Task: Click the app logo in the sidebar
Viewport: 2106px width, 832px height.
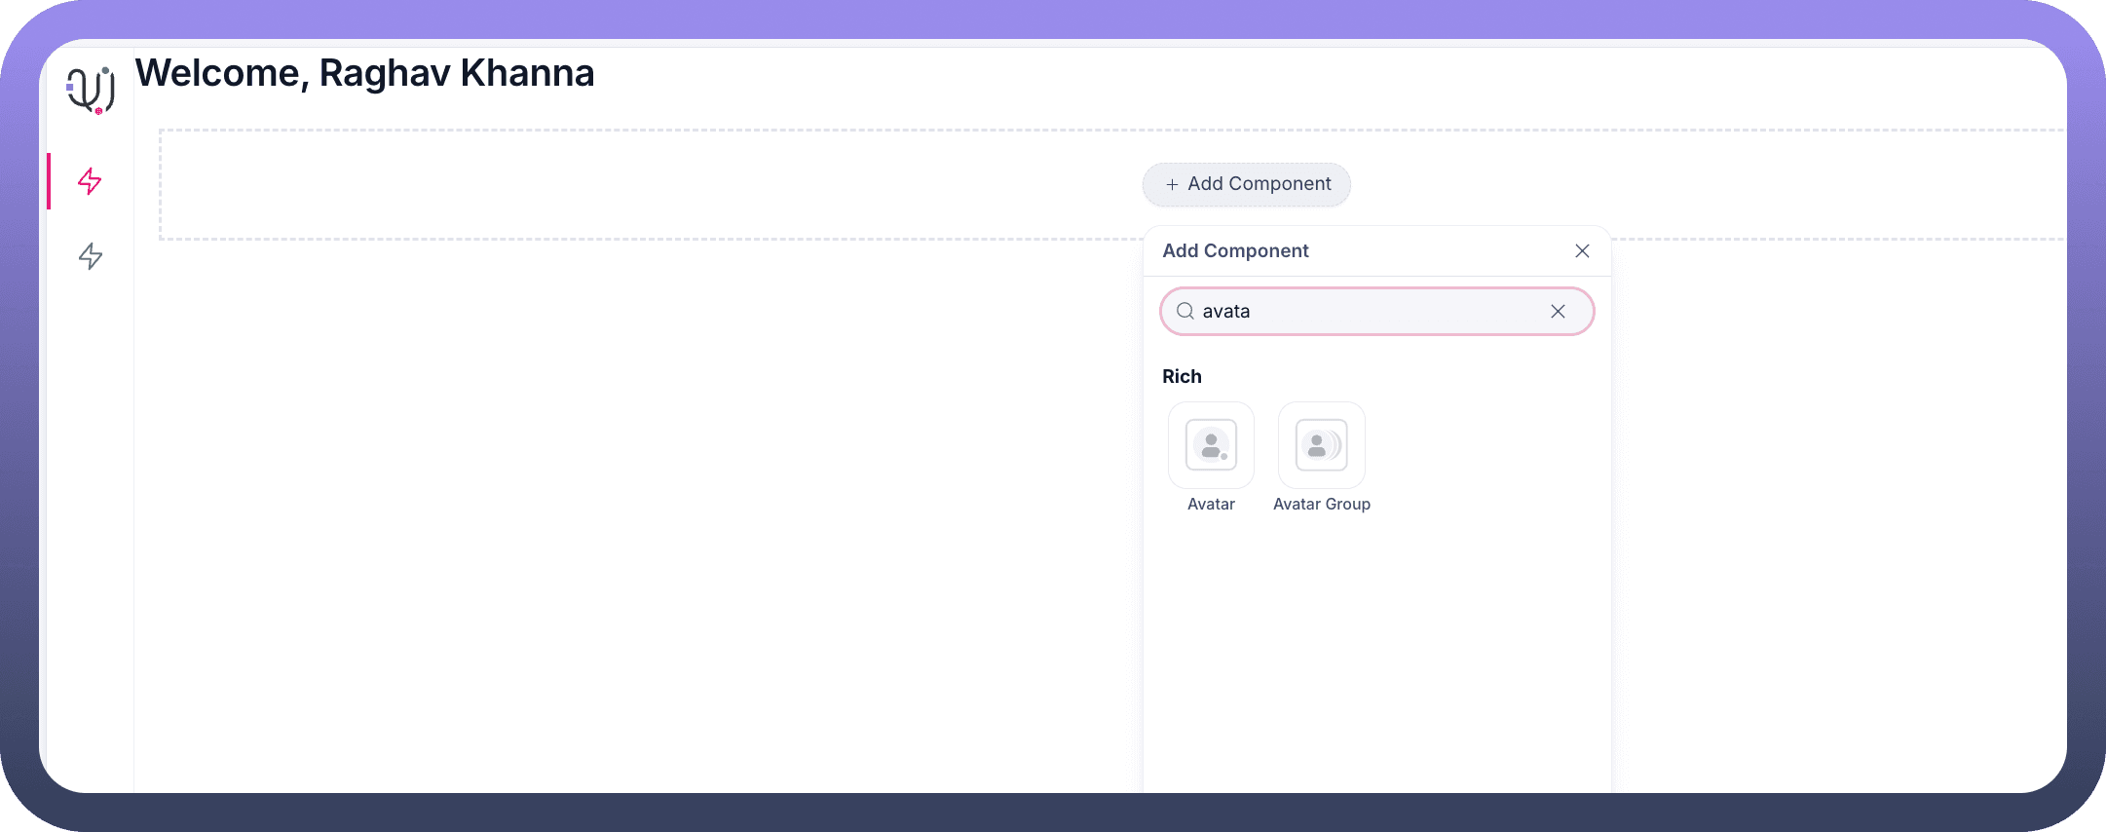Action: pyautogui.click(x=91, y=90)
